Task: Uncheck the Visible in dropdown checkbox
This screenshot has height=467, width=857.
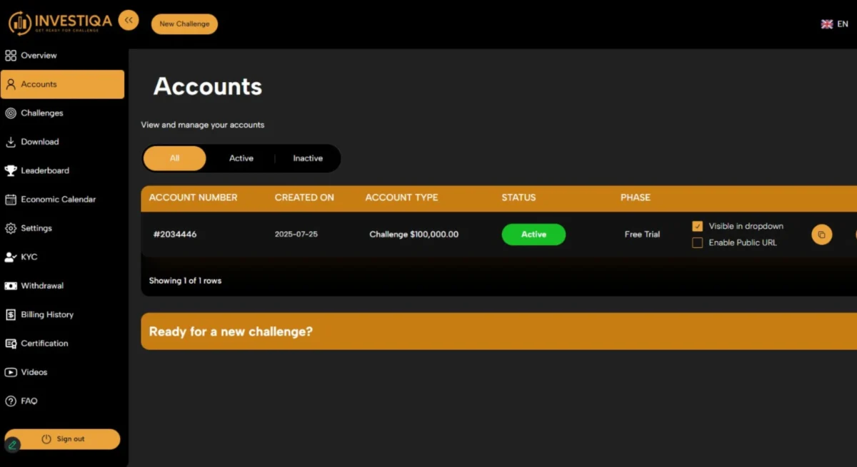Action: [x=698, y=226]
